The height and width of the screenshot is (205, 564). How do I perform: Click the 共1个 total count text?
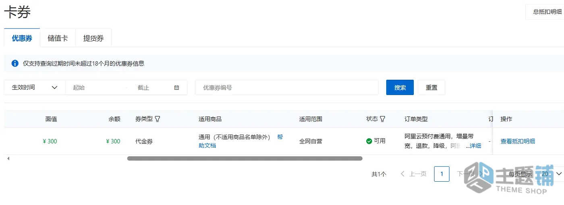[x=379, y=174]
